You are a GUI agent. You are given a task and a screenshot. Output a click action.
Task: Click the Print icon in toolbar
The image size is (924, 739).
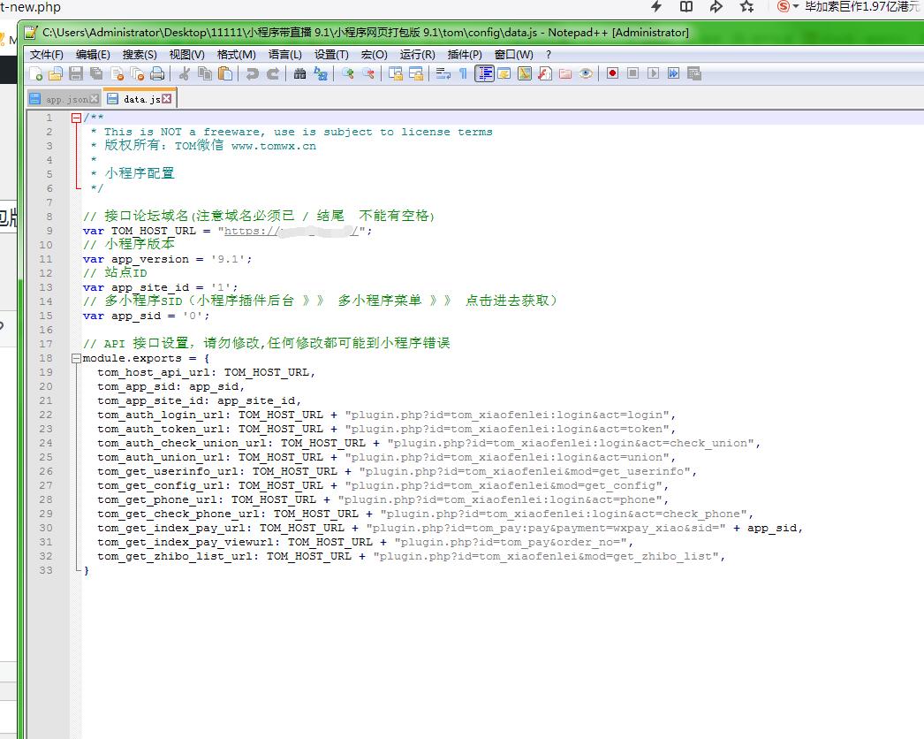click(157, 73)
